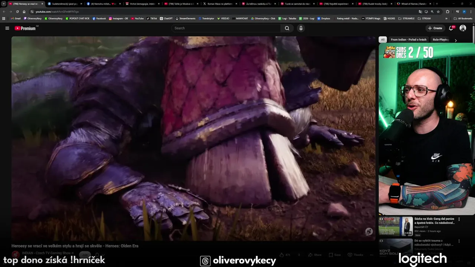Open the apps grid in bookmarks bar
The image size is (475, 267).
point(4,18)
